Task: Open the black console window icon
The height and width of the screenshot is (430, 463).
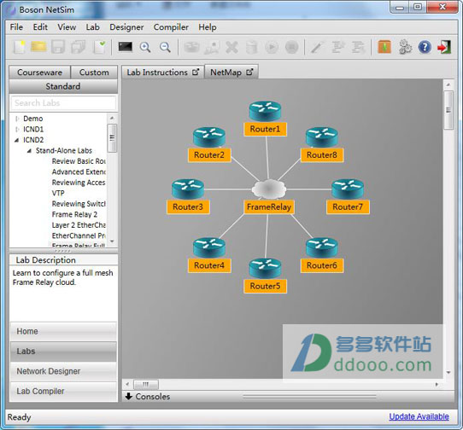Action: click(126, 47)
